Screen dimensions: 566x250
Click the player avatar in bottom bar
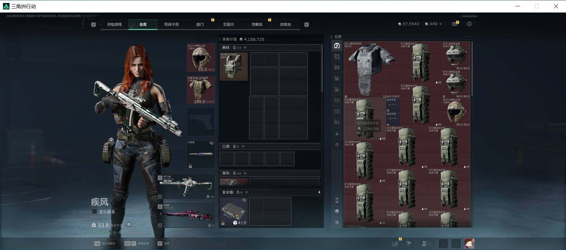point(469,243)
